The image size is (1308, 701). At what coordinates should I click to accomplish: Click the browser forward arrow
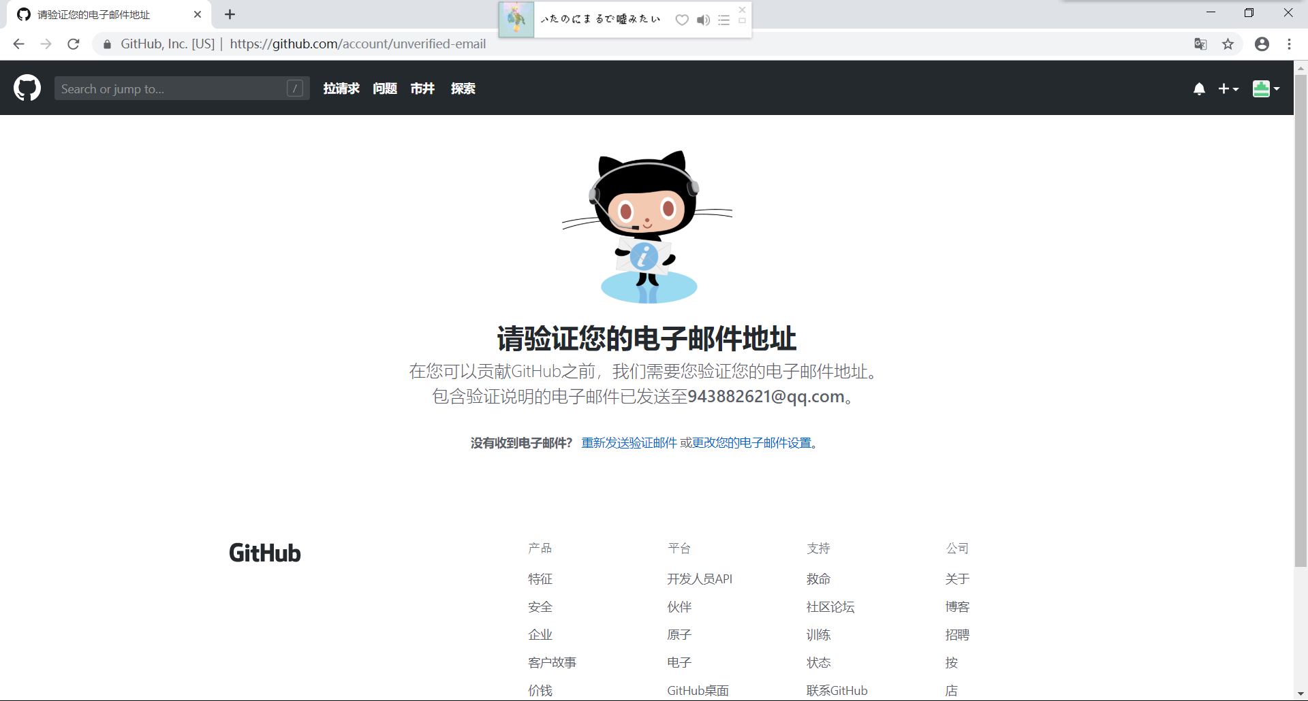46,44
